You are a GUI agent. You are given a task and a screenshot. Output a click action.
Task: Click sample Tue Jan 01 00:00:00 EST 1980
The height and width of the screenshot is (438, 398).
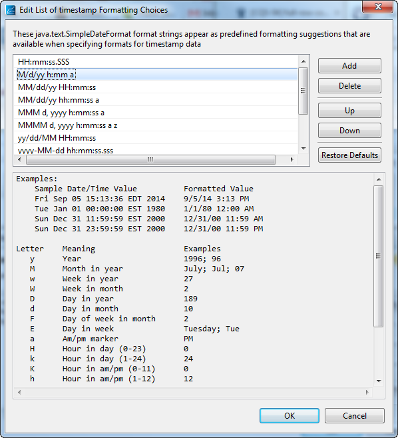point(100,209)
